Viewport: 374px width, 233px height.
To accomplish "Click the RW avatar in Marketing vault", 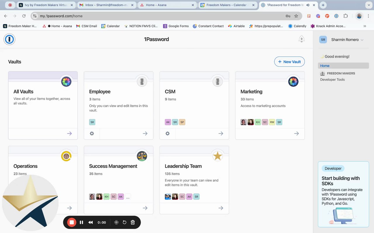I will pos(272,122).
